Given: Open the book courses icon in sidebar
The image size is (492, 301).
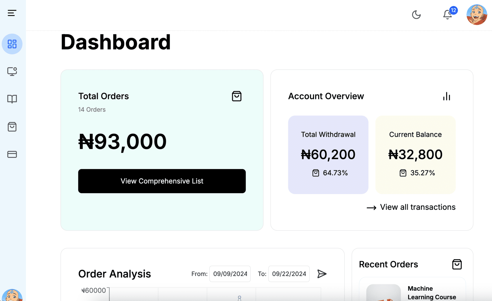Looking at the screenshot, I should (x=12, y=99).
